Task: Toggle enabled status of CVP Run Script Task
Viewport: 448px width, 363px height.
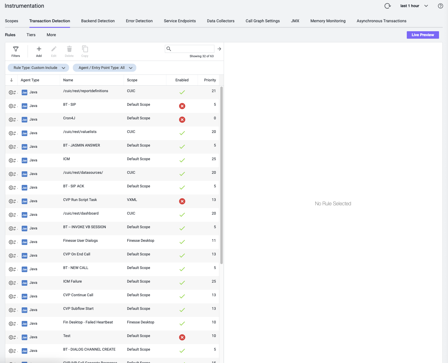Action: pos(182,201)
